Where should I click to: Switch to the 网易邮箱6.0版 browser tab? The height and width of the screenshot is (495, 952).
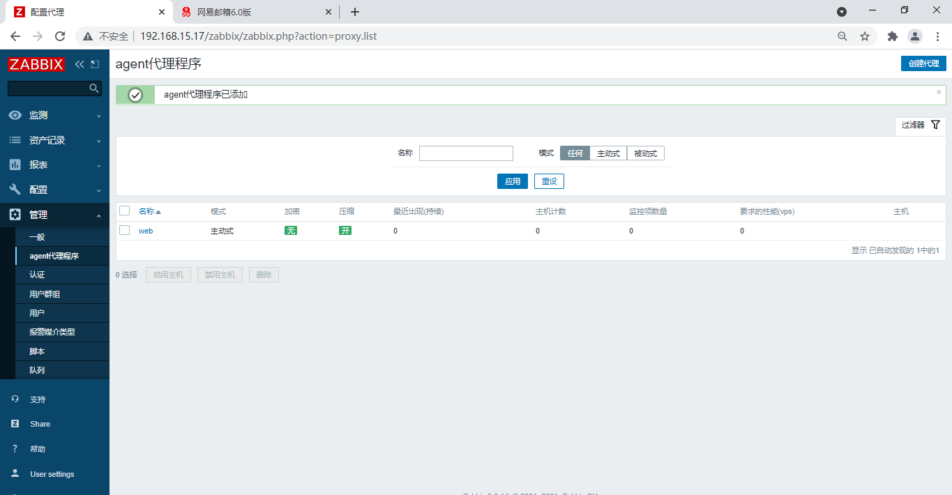[255, 12]
